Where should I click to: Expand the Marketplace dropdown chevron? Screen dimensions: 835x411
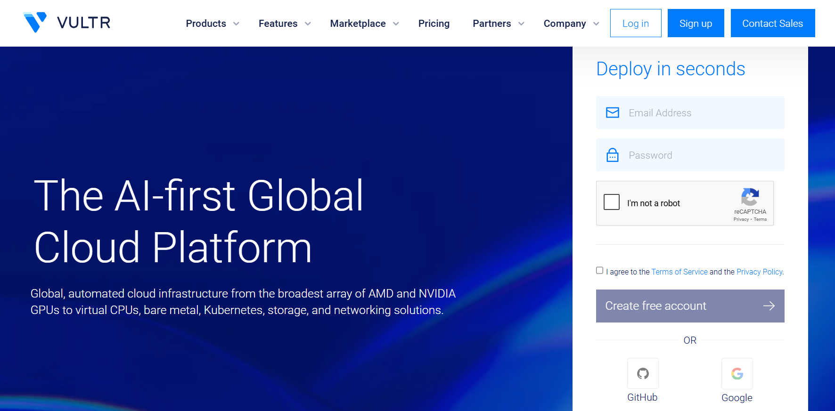[x=396, y=24]
